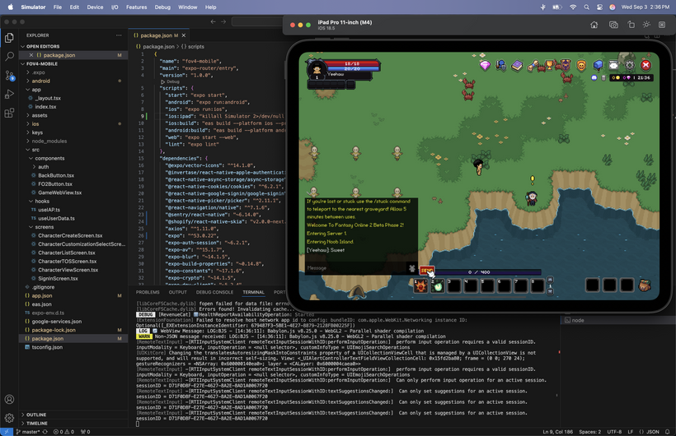Image resolution: width=676 pixels, height=436 pixels.
Task: Switch to the DEBUG CONSOLE tab
Action: [214, 292]
